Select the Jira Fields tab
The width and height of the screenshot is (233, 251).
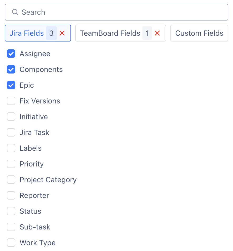tap(27, 33)
